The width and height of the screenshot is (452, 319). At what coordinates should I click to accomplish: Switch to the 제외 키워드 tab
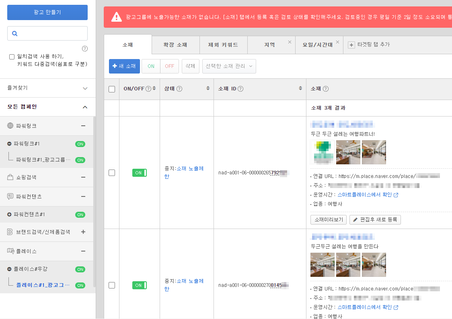[x=224, y=45]
